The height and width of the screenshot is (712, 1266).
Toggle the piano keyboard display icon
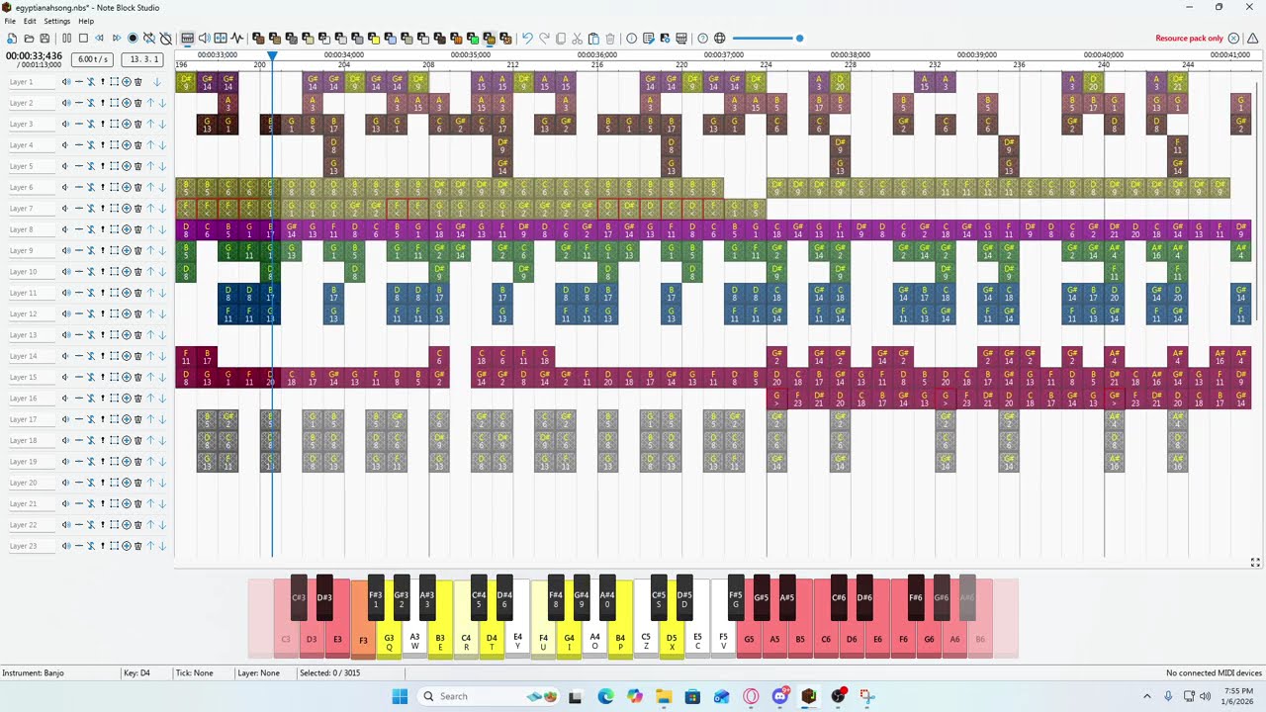coord(187,39)
